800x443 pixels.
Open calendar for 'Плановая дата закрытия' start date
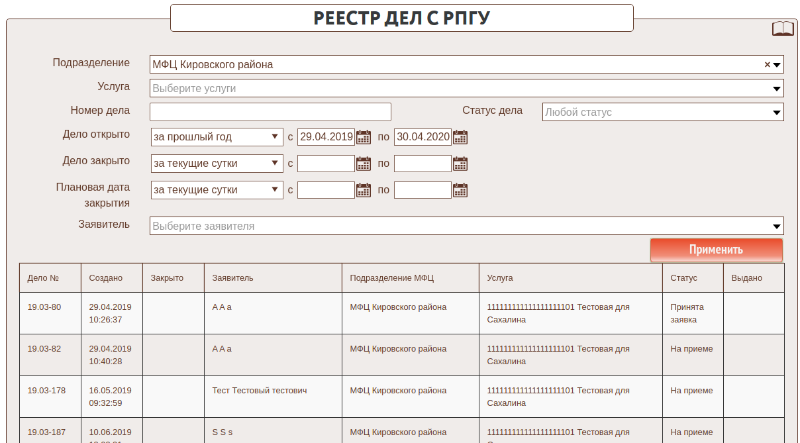click(x=364, y=190)
